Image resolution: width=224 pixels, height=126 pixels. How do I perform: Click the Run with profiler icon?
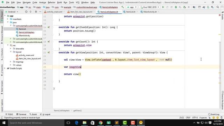pos(180,7)
